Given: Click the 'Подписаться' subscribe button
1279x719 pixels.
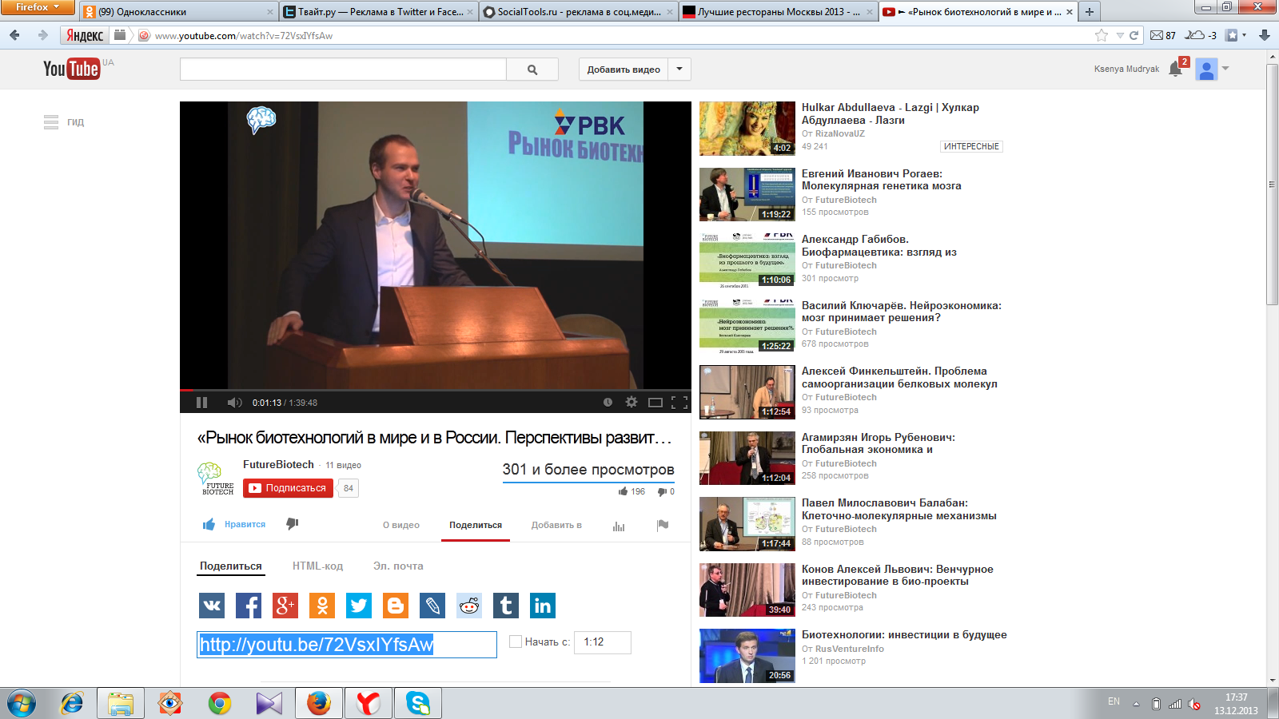Looking at the screenshot, I should coord(289,488).
